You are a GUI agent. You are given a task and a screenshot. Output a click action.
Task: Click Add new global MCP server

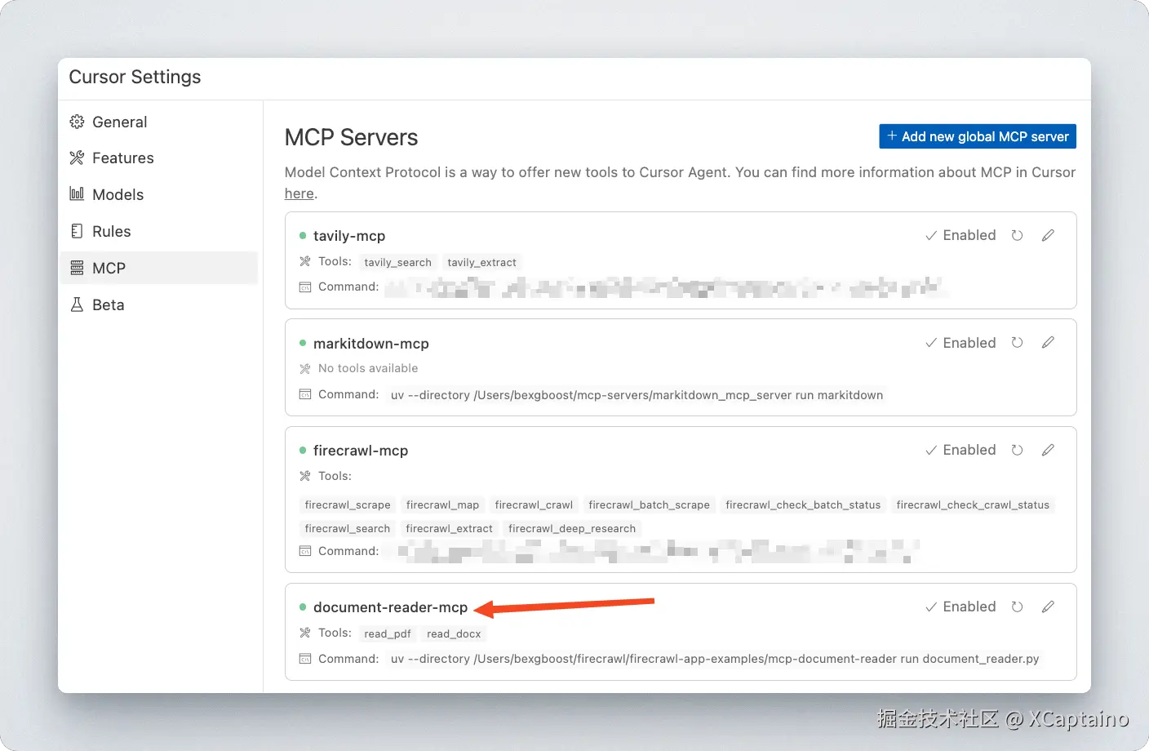point(977,136)
